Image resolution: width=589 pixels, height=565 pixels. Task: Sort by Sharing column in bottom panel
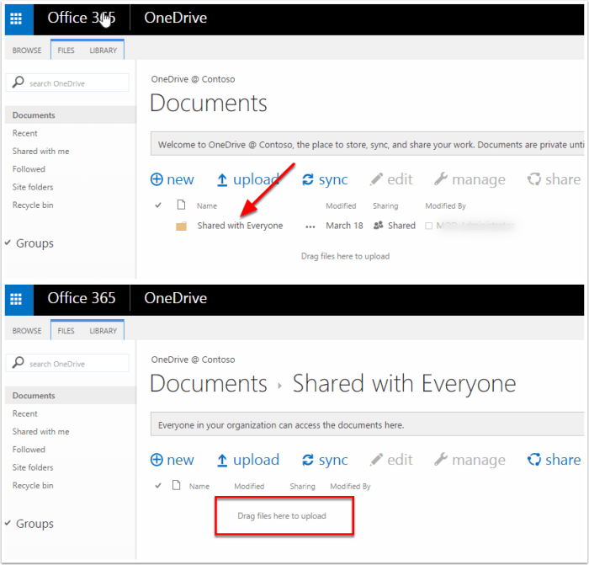coord(302,487)
